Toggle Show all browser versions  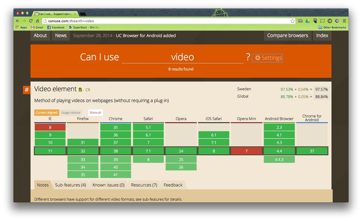[x=95, y=112]
